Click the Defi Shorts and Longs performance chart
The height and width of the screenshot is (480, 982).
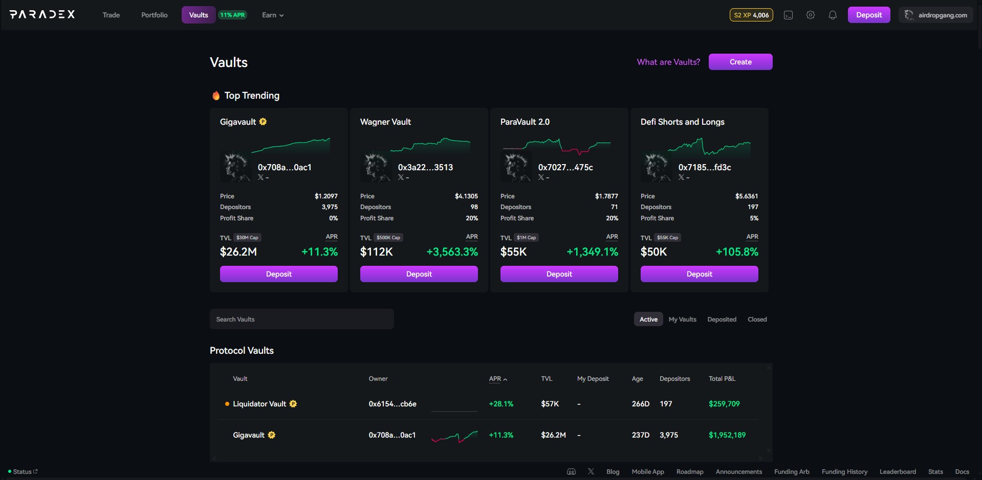pos(709,146)
